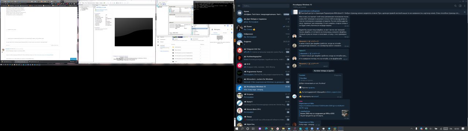Open Task View on the taskbar
This screenshot has width=468, height=131.
tap(253, 129)
